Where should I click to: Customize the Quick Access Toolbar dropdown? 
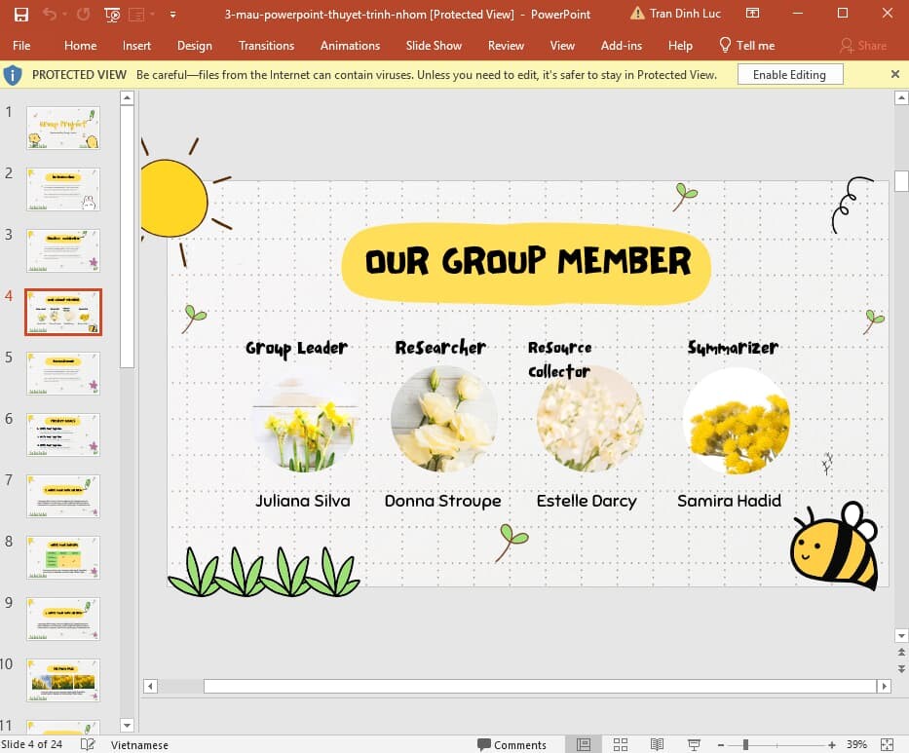point(173,14)
